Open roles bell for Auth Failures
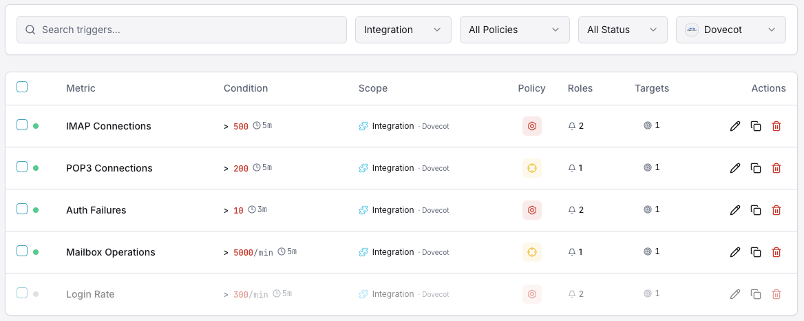The image size is (804, 321). [571, 210]
